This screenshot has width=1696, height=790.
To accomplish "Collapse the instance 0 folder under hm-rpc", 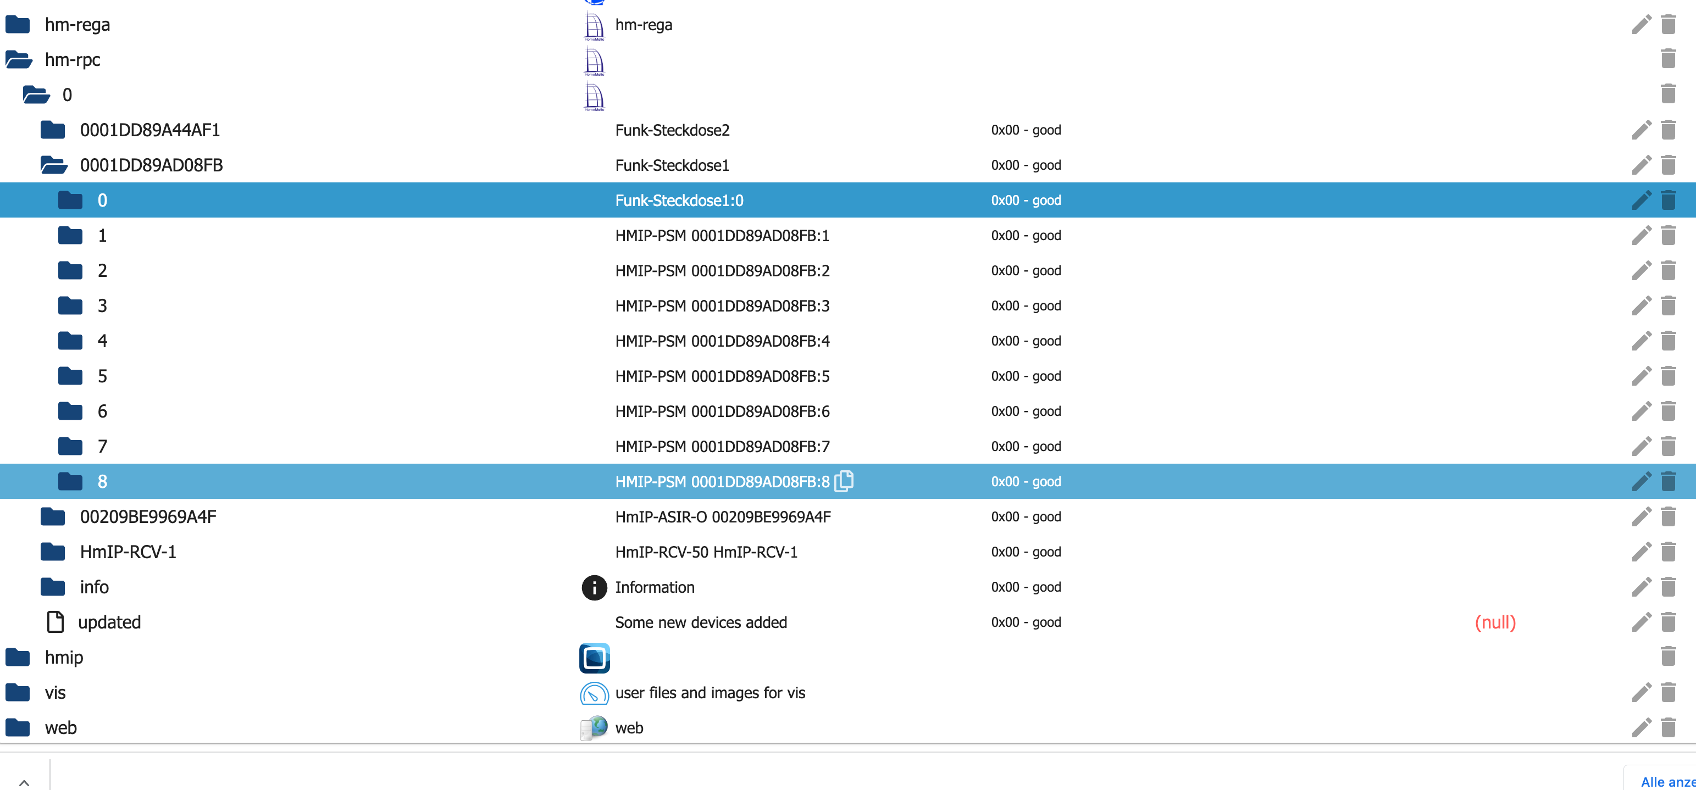I will 36,95.
